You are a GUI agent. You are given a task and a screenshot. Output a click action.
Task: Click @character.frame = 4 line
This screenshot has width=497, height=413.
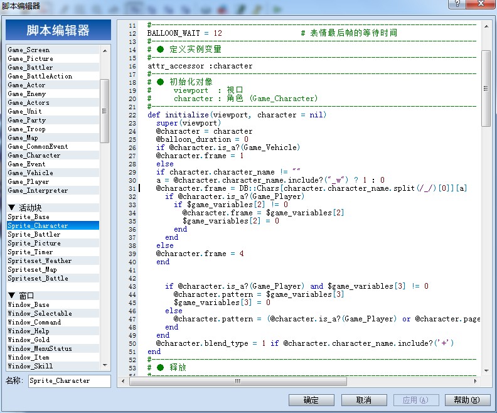click(200, 254)
